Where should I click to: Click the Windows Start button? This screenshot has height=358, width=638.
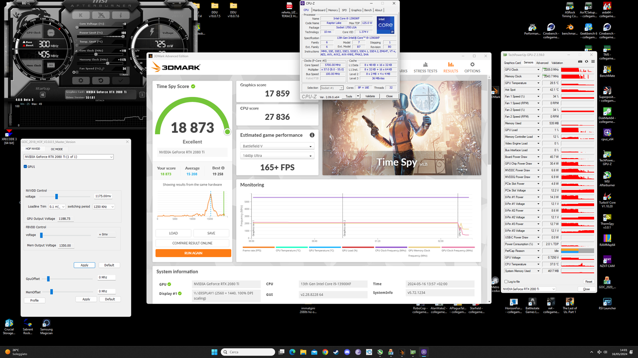pyautogui.click(x=214, y=352)
